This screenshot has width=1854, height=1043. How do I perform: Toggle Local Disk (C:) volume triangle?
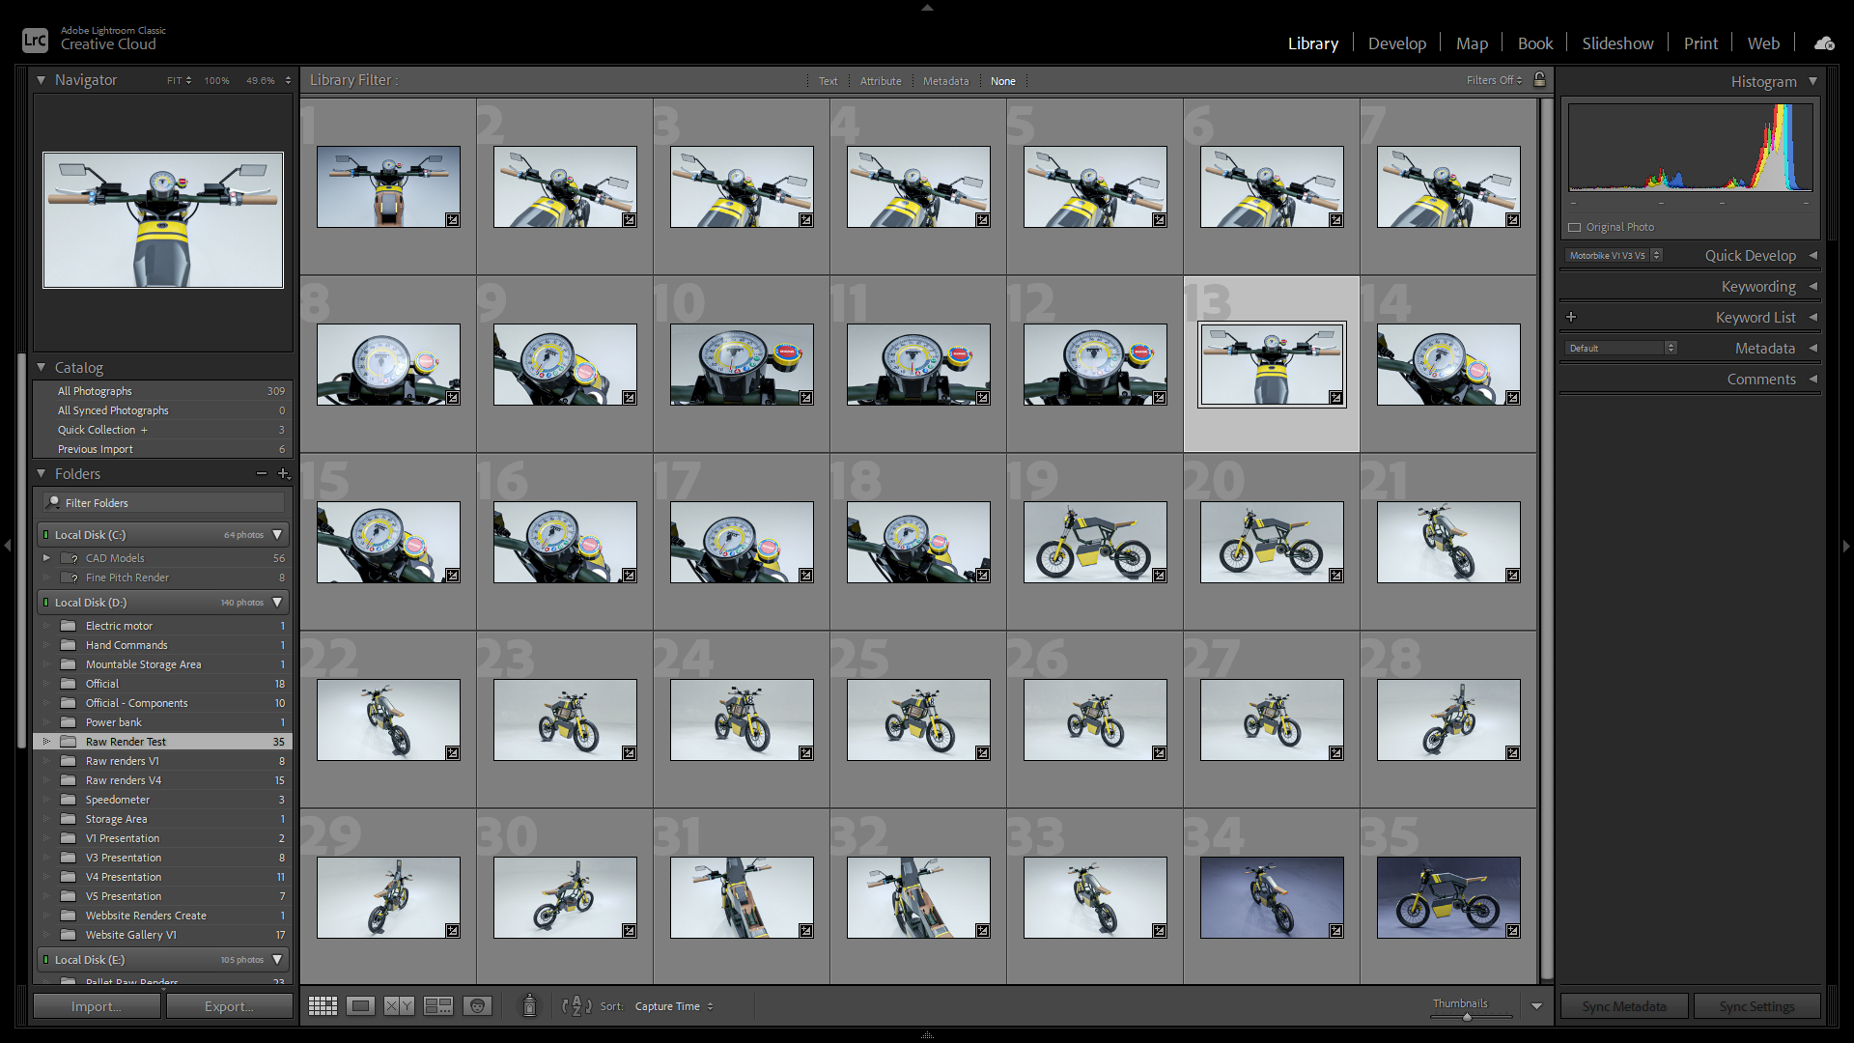pyautogui.click(x=277, y=535)
